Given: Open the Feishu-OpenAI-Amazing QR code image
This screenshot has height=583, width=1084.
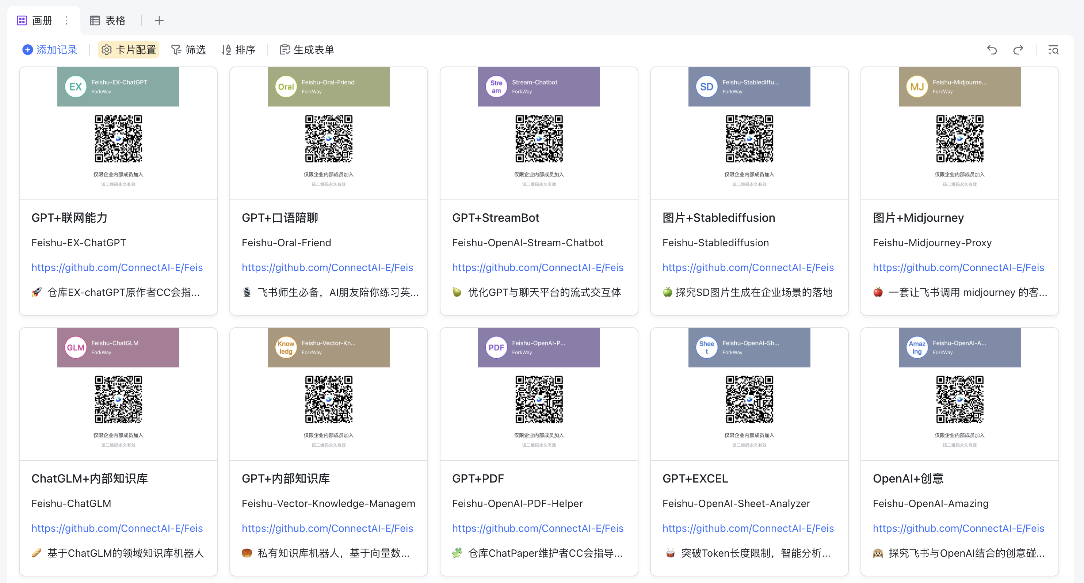Looking at the screenshot, I should 960,400.
